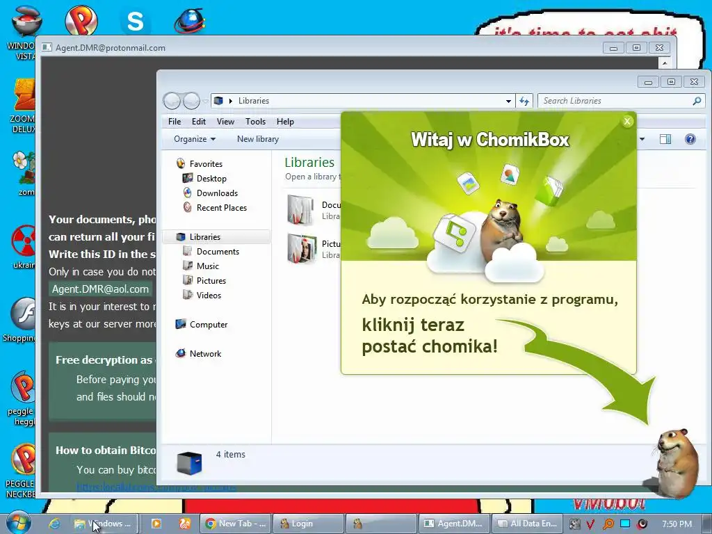Select Recent Places under Favorites

(x=222, y=207)
